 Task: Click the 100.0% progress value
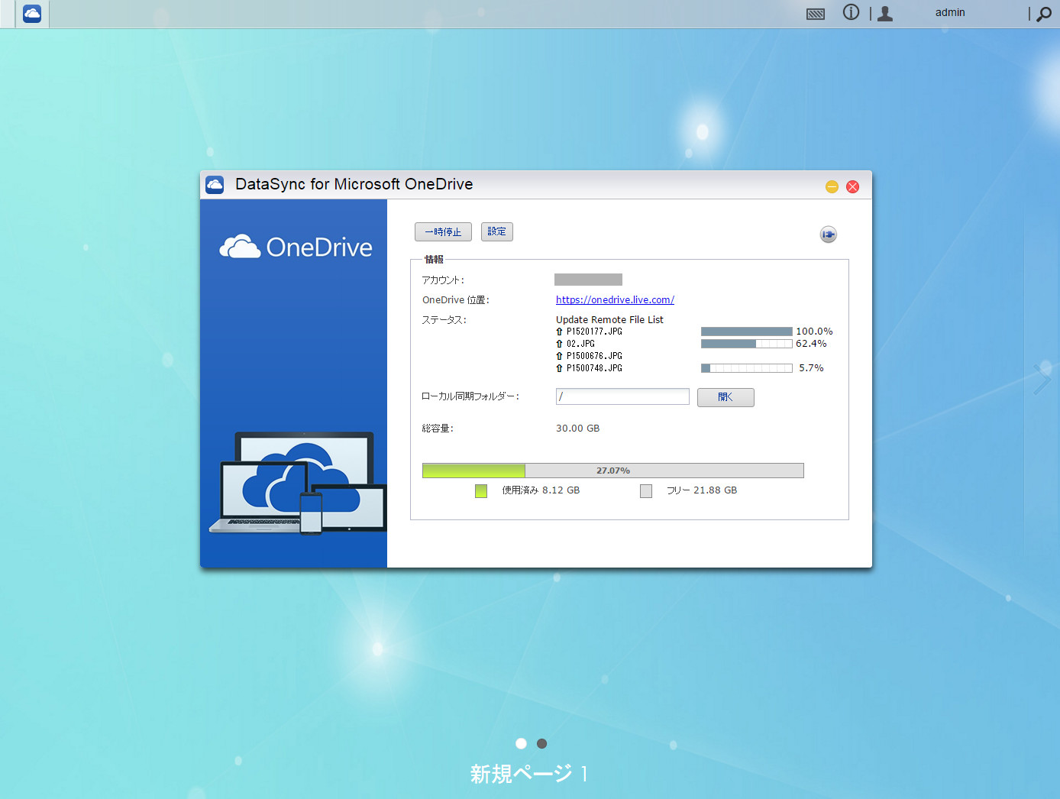pos(814,332)
